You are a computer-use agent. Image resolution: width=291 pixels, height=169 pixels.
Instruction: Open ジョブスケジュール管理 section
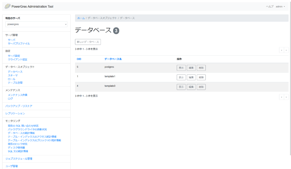point(19,159)
